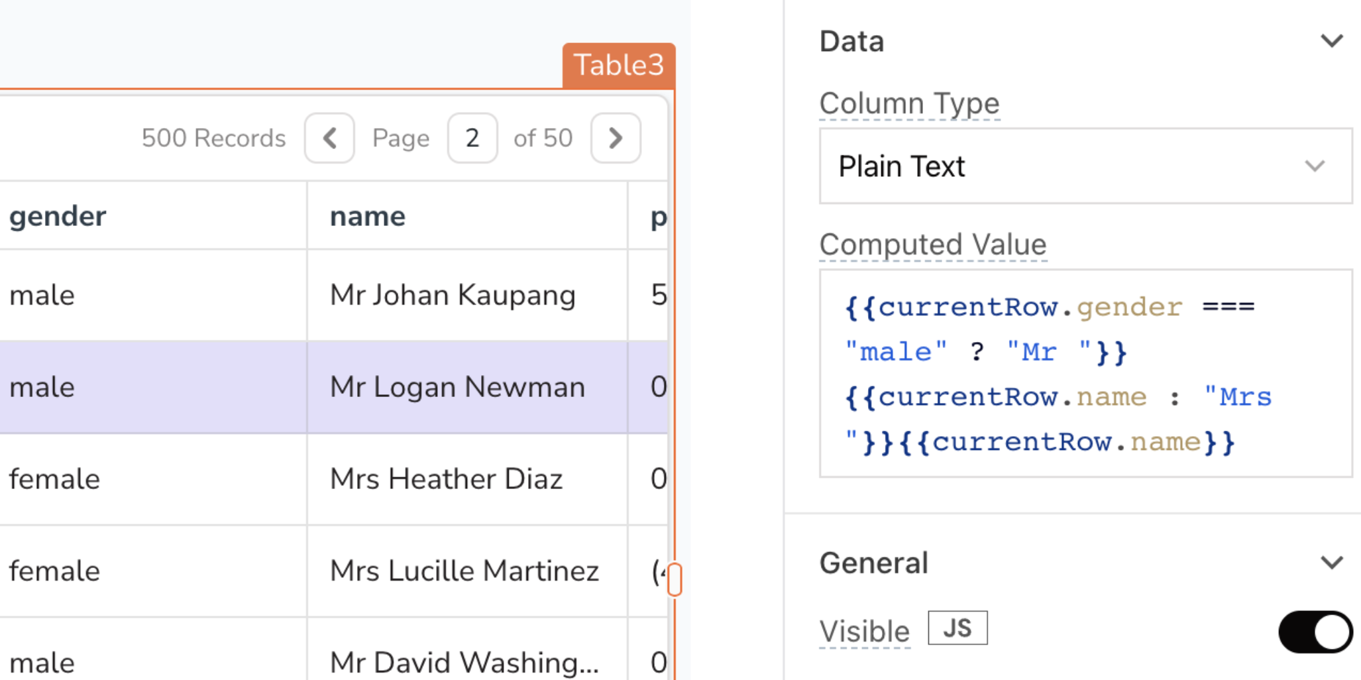Click the General section collapse arrow

point(1333,563)
